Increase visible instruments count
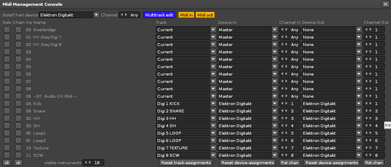 [89, 163]
